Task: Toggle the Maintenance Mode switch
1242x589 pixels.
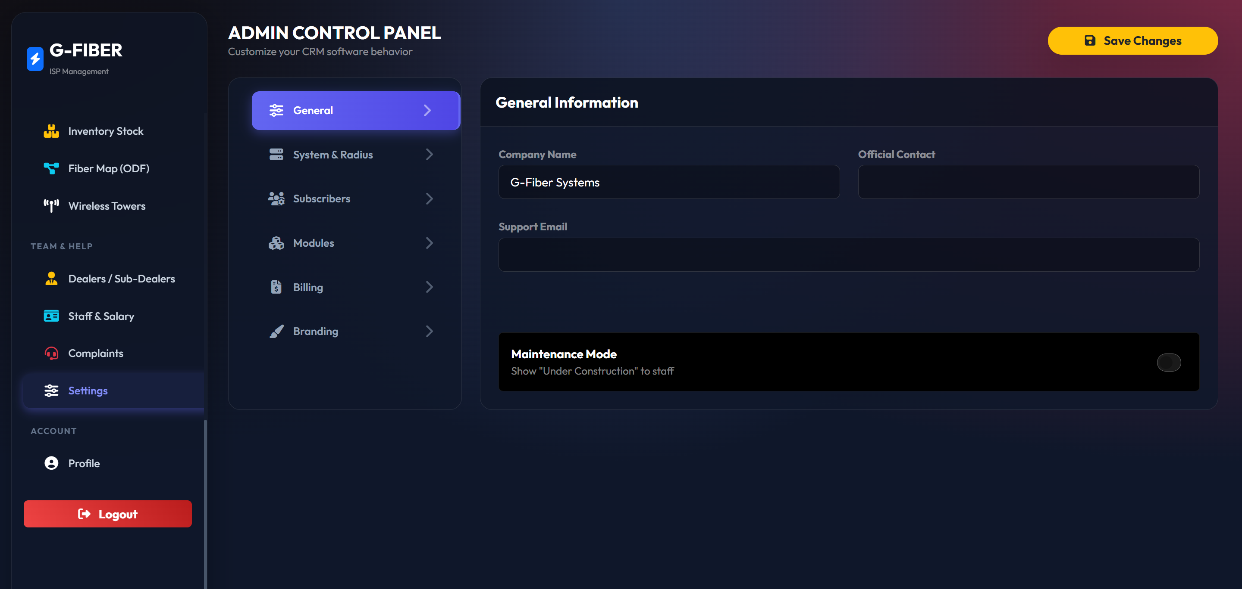Action: click(x=1168, y=363)
